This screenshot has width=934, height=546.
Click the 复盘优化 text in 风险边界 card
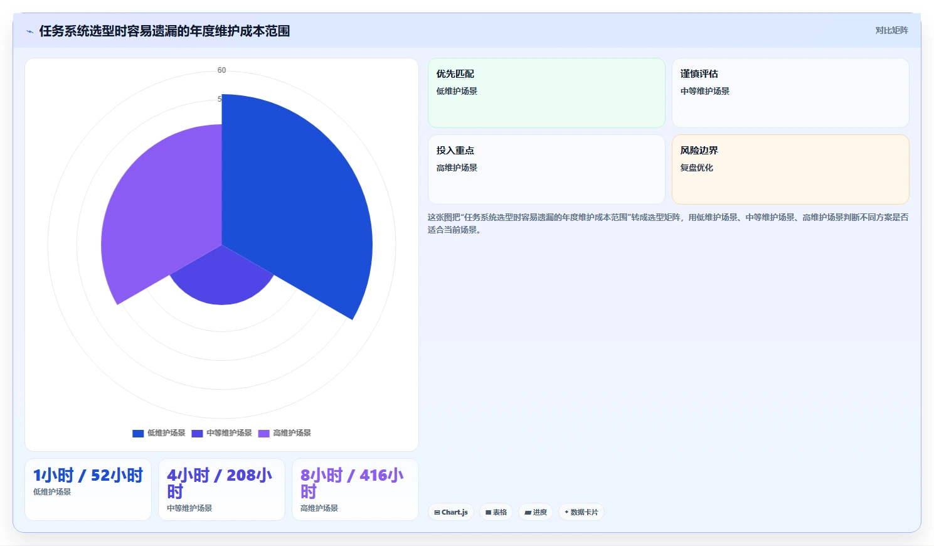click(697, 168)
